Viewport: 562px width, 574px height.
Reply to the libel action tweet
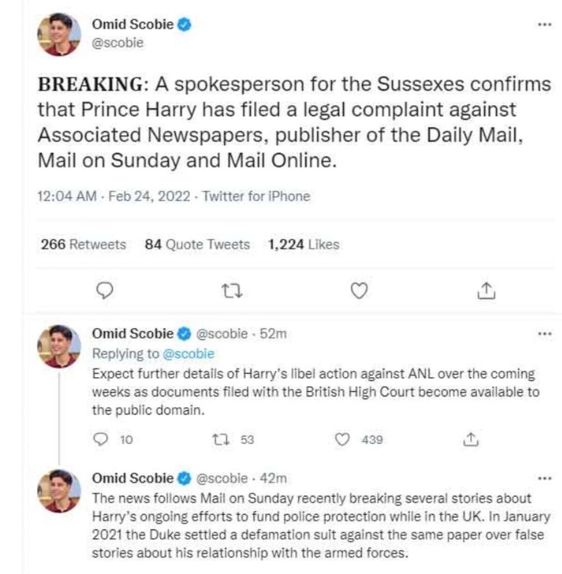101,439
